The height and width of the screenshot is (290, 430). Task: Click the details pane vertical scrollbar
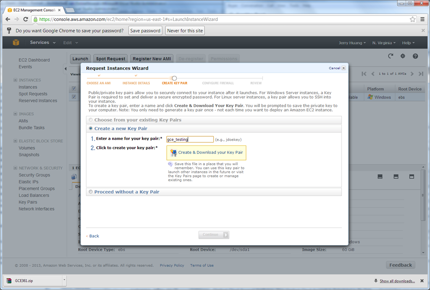423,195
